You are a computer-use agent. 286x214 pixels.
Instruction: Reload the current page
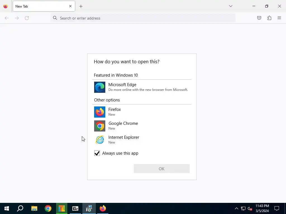(27, 18)
